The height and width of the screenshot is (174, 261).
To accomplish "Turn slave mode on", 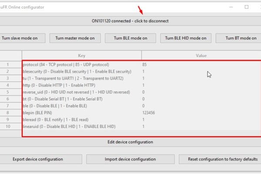I will (x=22, y=38).
